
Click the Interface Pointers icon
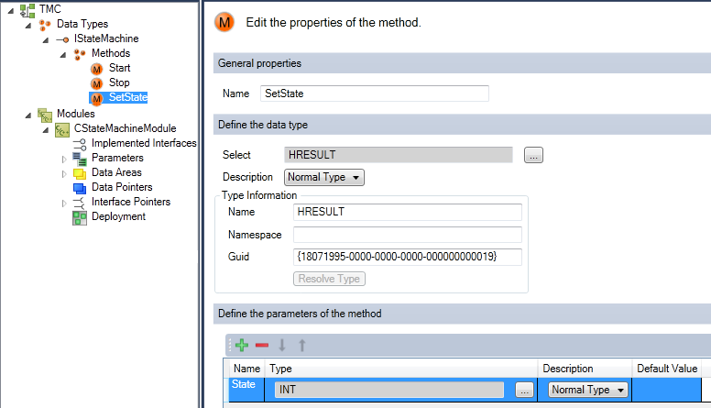[80, 203]
